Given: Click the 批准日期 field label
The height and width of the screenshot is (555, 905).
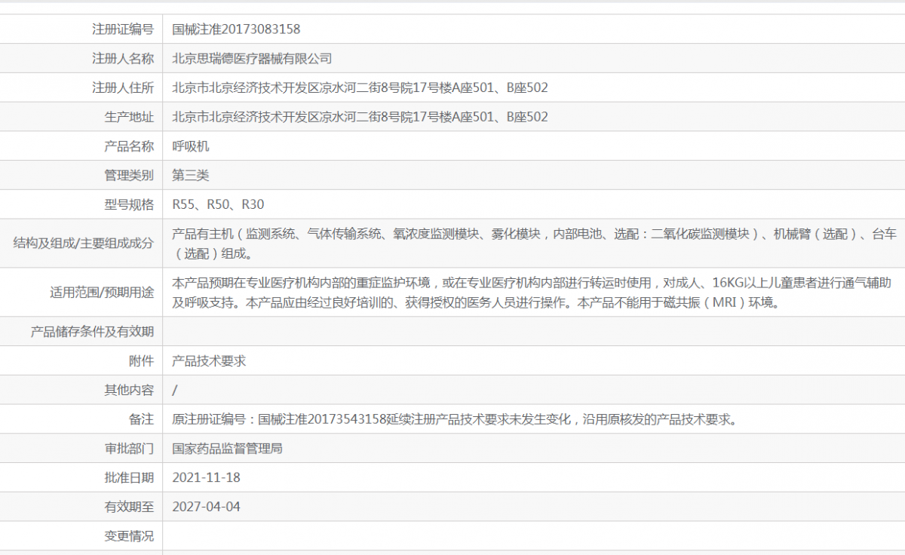Looking at the screenshot, I should [x=129, y=477].
